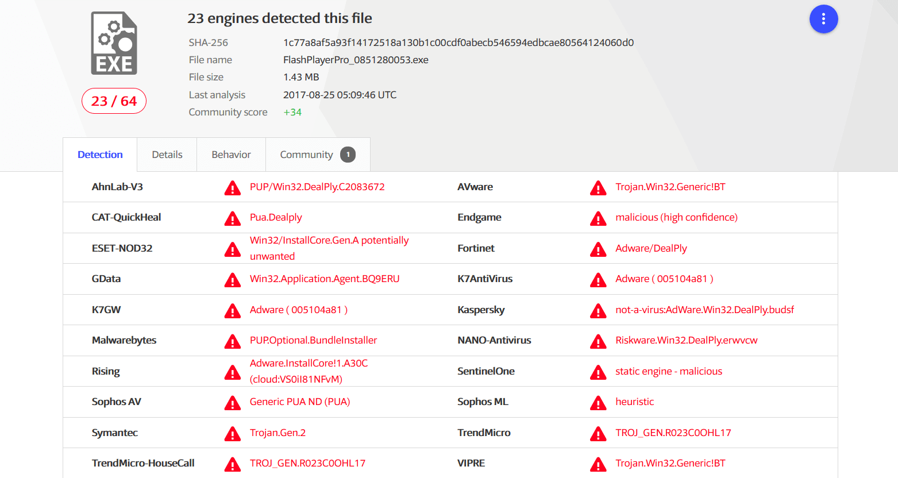Open the Behavior tab
The height and width of the screenshot is (478, 898).
(x=231, y=155)
